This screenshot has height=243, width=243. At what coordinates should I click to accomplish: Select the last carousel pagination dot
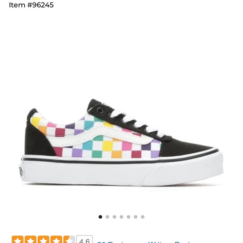point(142,217)
